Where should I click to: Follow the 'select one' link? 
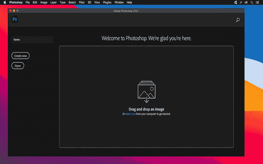(x=131, y=114)
